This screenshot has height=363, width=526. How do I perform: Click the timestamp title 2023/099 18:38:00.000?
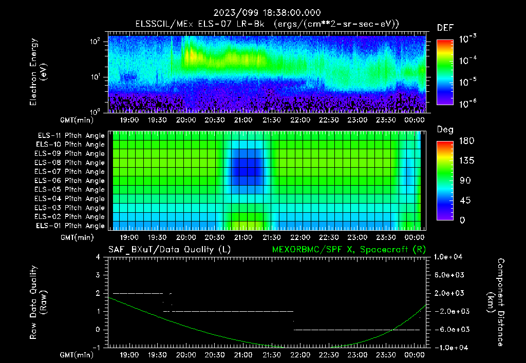point(267,13)
